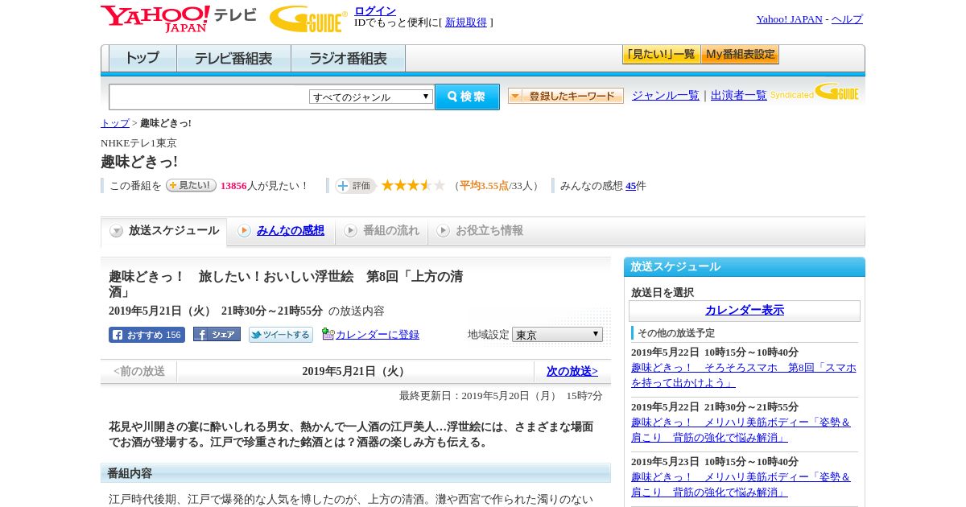Go to the トップ tab
Image resolution: width=966 pixels, height=507 pixels.
point(142,59)
